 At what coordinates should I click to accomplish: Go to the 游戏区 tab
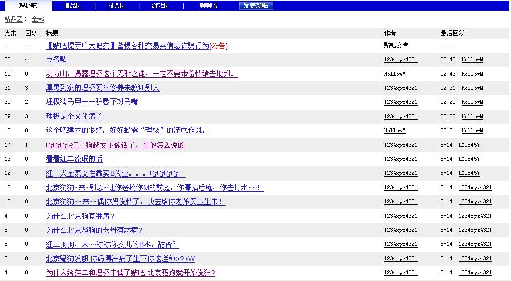(x=161, y=6)
